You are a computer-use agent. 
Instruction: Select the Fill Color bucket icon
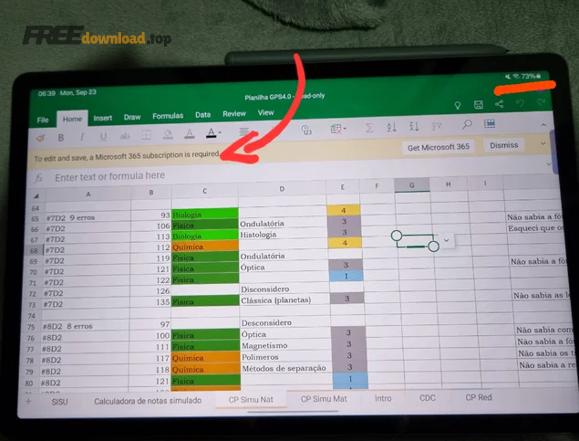tap(168, 134)
